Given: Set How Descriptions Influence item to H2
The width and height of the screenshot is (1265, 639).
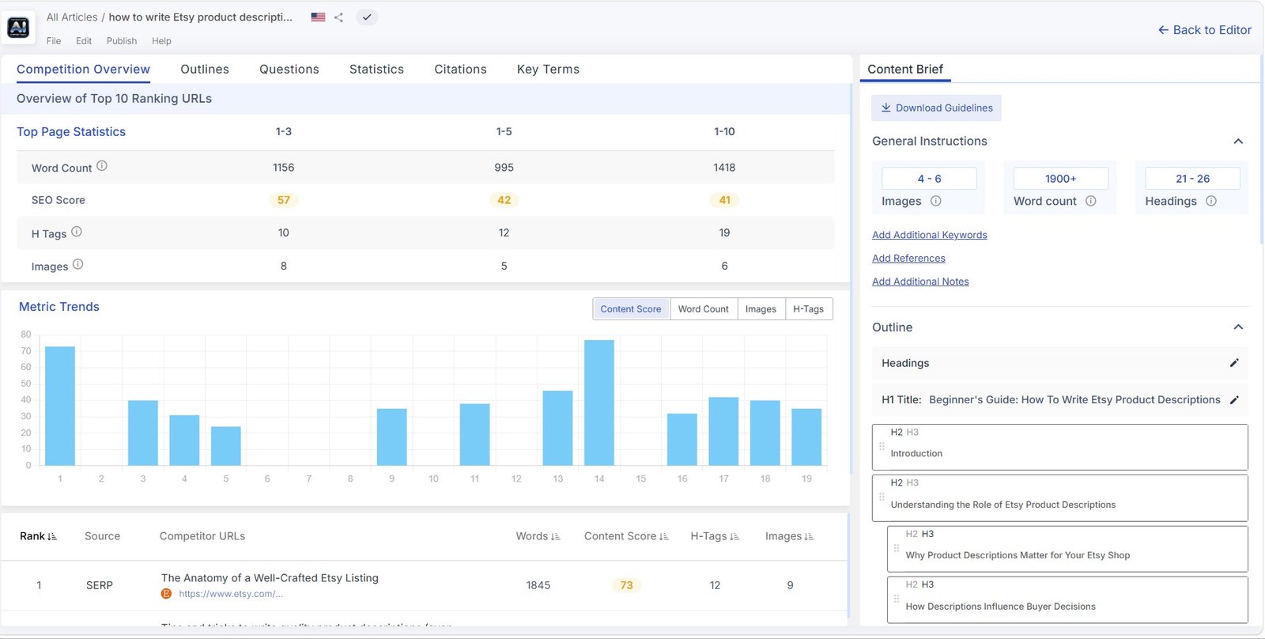Looking at the screenshot, I should (x=912, y=584).
